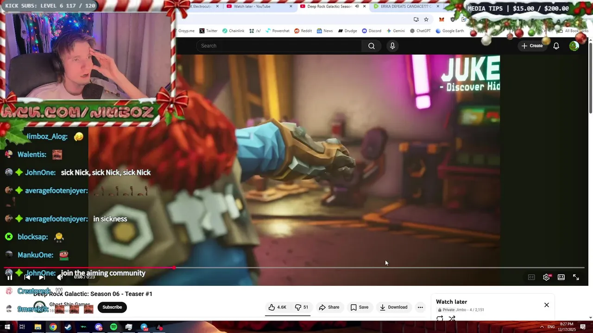Close the Watch later - YouTube tab
Viewport: 593px width, 333px height.
pos(291,6)
